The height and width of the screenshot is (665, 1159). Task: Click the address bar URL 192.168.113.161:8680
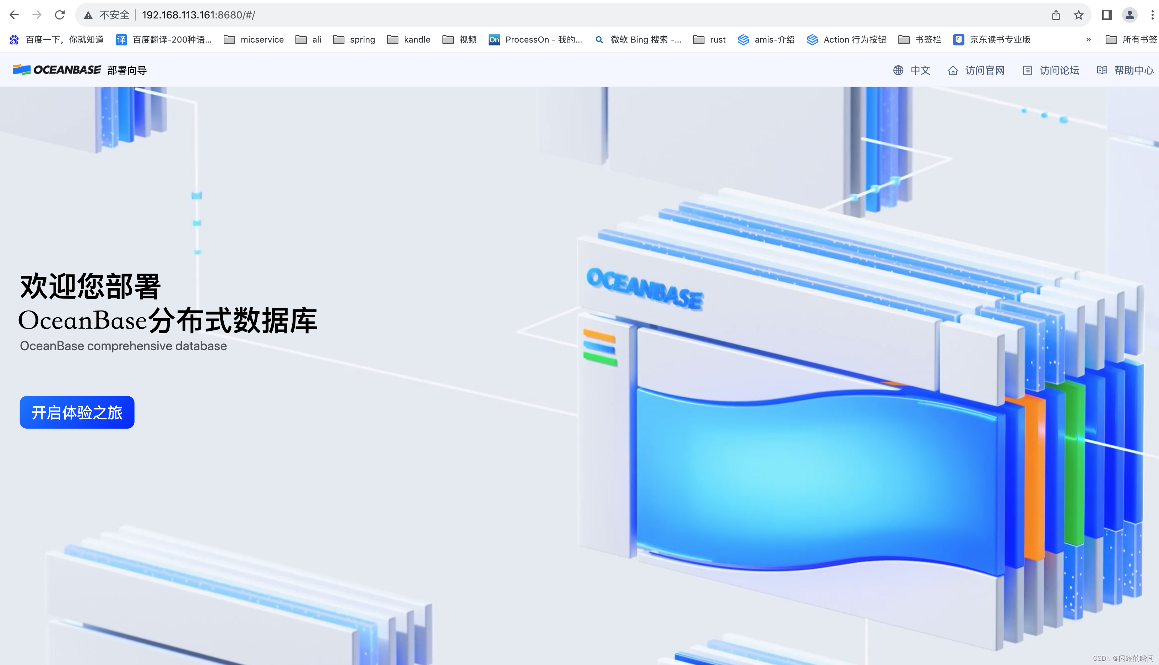point(198,15)
